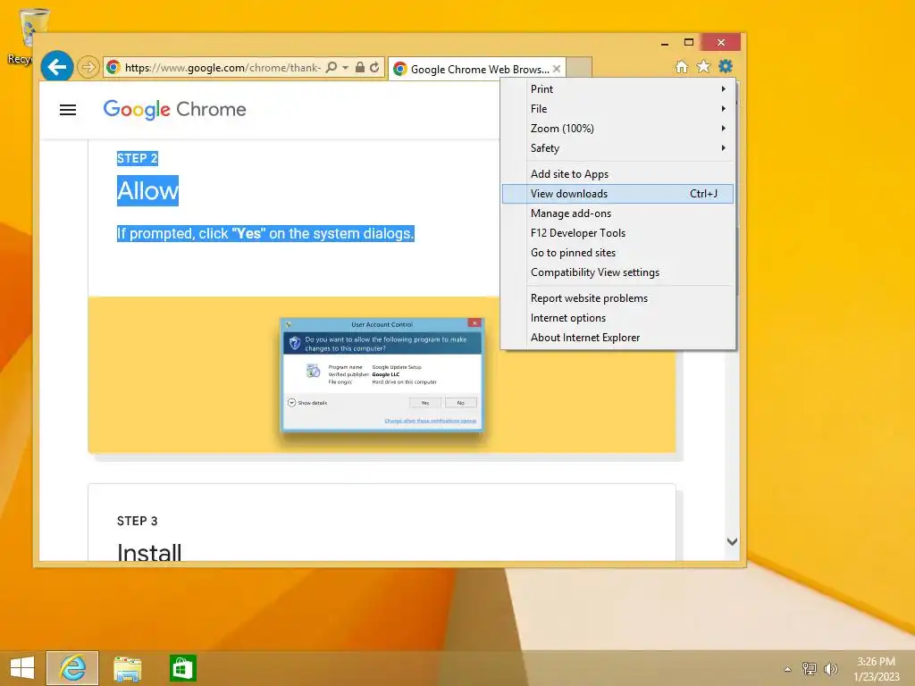Click the User Account Control screenshot image
This screenshot has height=686, width=915.
[382, 374]
